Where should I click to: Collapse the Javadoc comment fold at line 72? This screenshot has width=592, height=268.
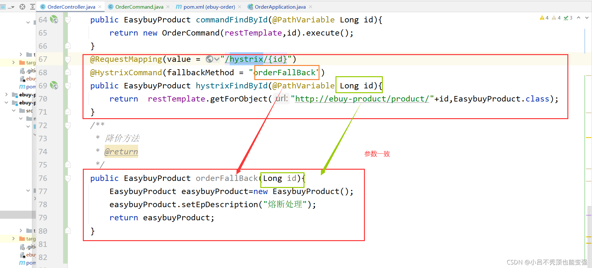click(68, 126)
